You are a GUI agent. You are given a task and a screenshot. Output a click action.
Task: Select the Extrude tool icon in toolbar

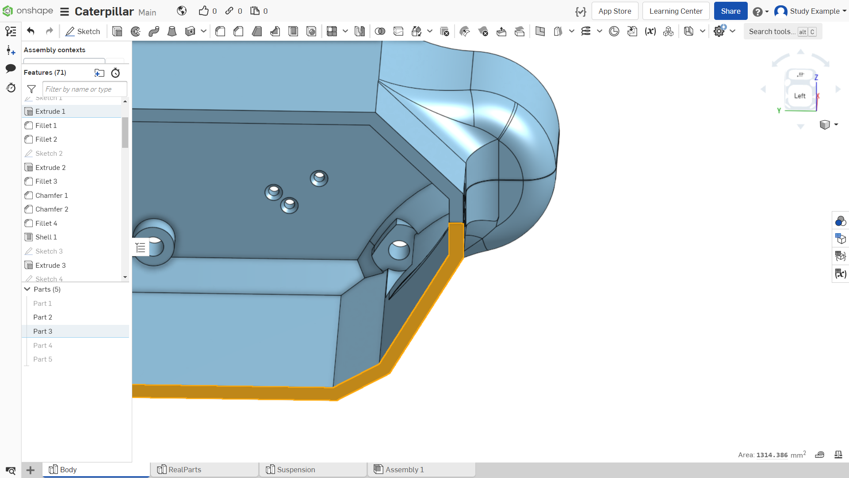point(117,31)
